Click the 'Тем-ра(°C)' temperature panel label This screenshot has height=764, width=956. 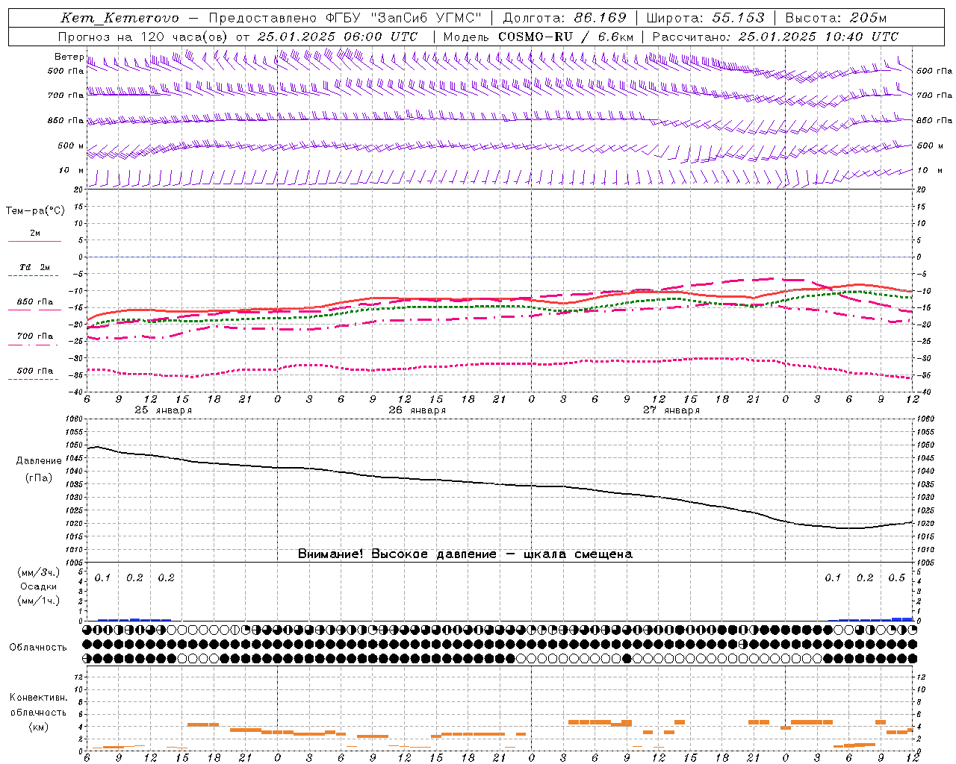pyautogui.click(x=35, y=211)
